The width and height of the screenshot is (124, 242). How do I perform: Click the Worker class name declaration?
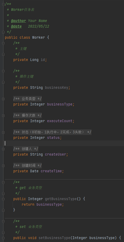(39, 37)
